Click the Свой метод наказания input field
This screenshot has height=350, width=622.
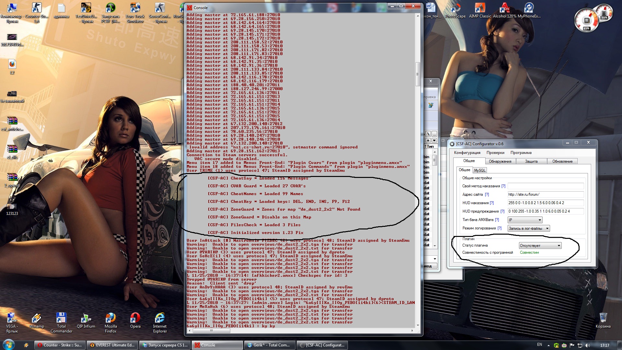(x=546, y=186)
